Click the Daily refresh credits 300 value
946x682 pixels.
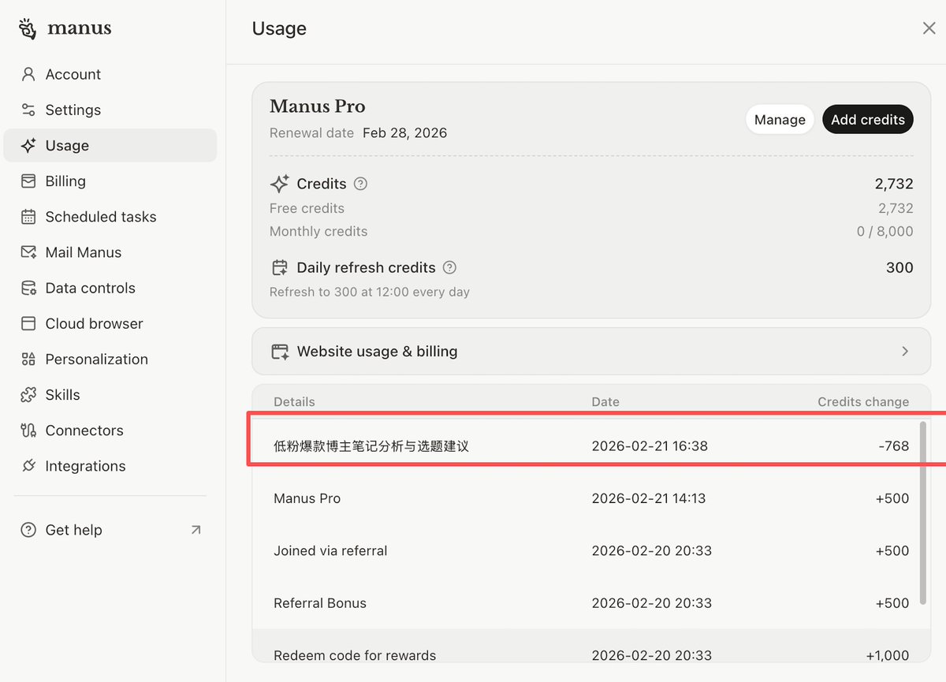[x=899, y=267]
